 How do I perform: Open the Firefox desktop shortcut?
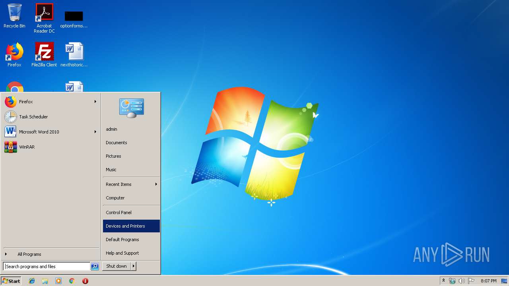coord(14,55)
